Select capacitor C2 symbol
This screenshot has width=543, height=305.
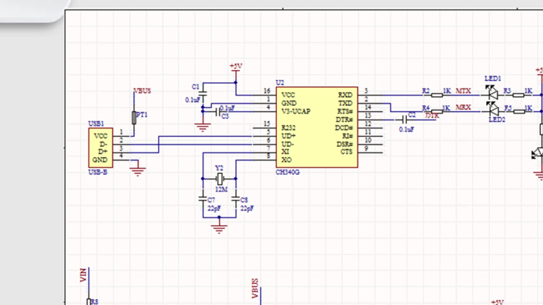(404, 120)
